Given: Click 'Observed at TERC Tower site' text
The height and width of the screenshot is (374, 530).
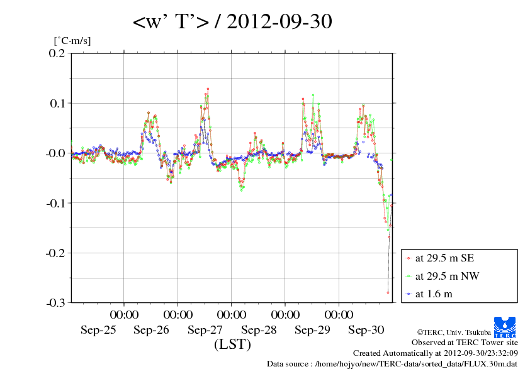Looking at the screenshot, I should point(465,343).
